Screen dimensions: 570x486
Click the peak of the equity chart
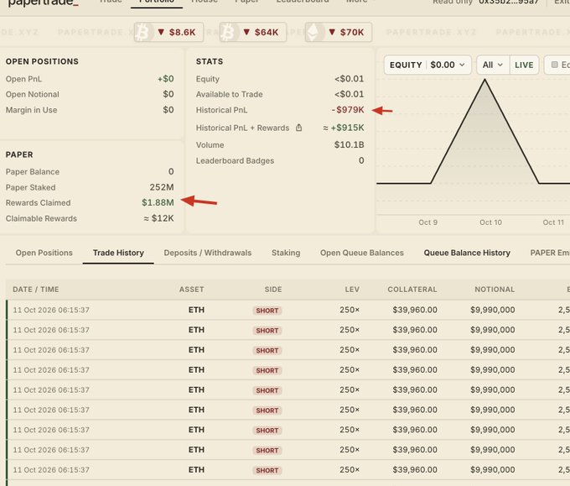click(x=484, y=80)
